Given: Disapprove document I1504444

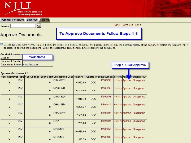Looking at the screenshot, I should tap(139, 105).
